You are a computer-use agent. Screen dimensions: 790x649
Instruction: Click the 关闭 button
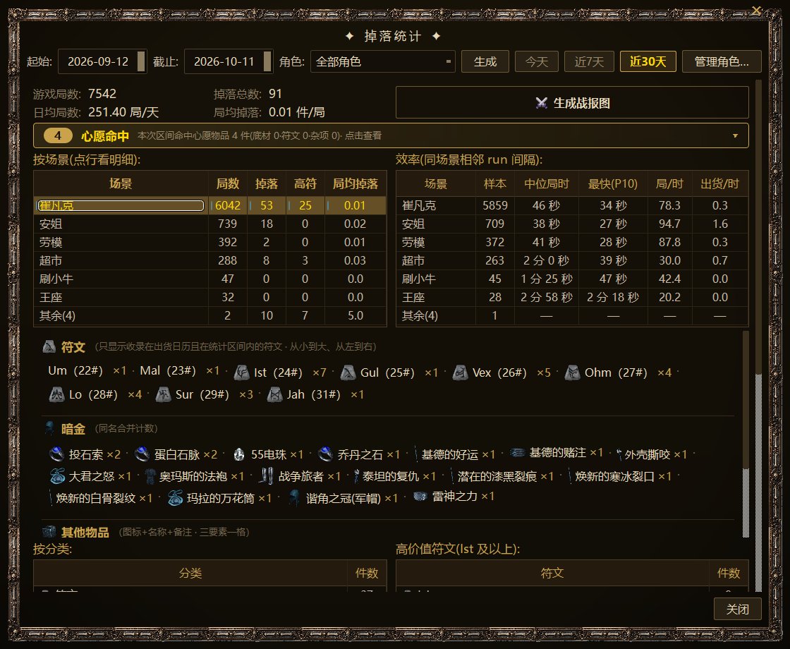coord(738,609)
